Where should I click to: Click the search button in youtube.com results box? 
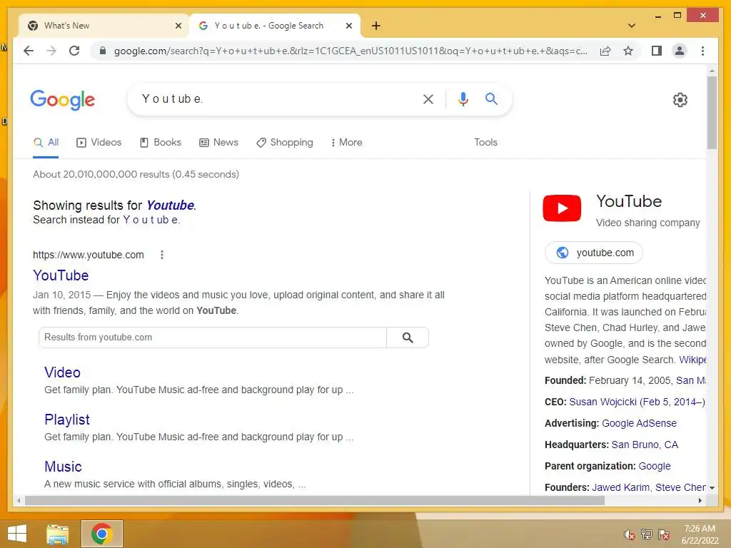tap(408, 338)
